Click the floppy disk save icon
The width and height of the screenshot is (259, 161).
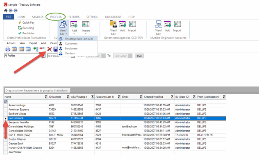55,49
